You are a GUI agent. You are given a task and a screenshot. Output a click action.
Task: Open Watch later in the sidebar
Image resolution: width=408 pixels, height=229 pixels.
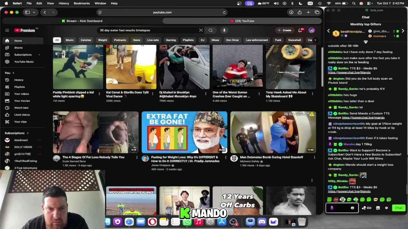coord(22,108)
